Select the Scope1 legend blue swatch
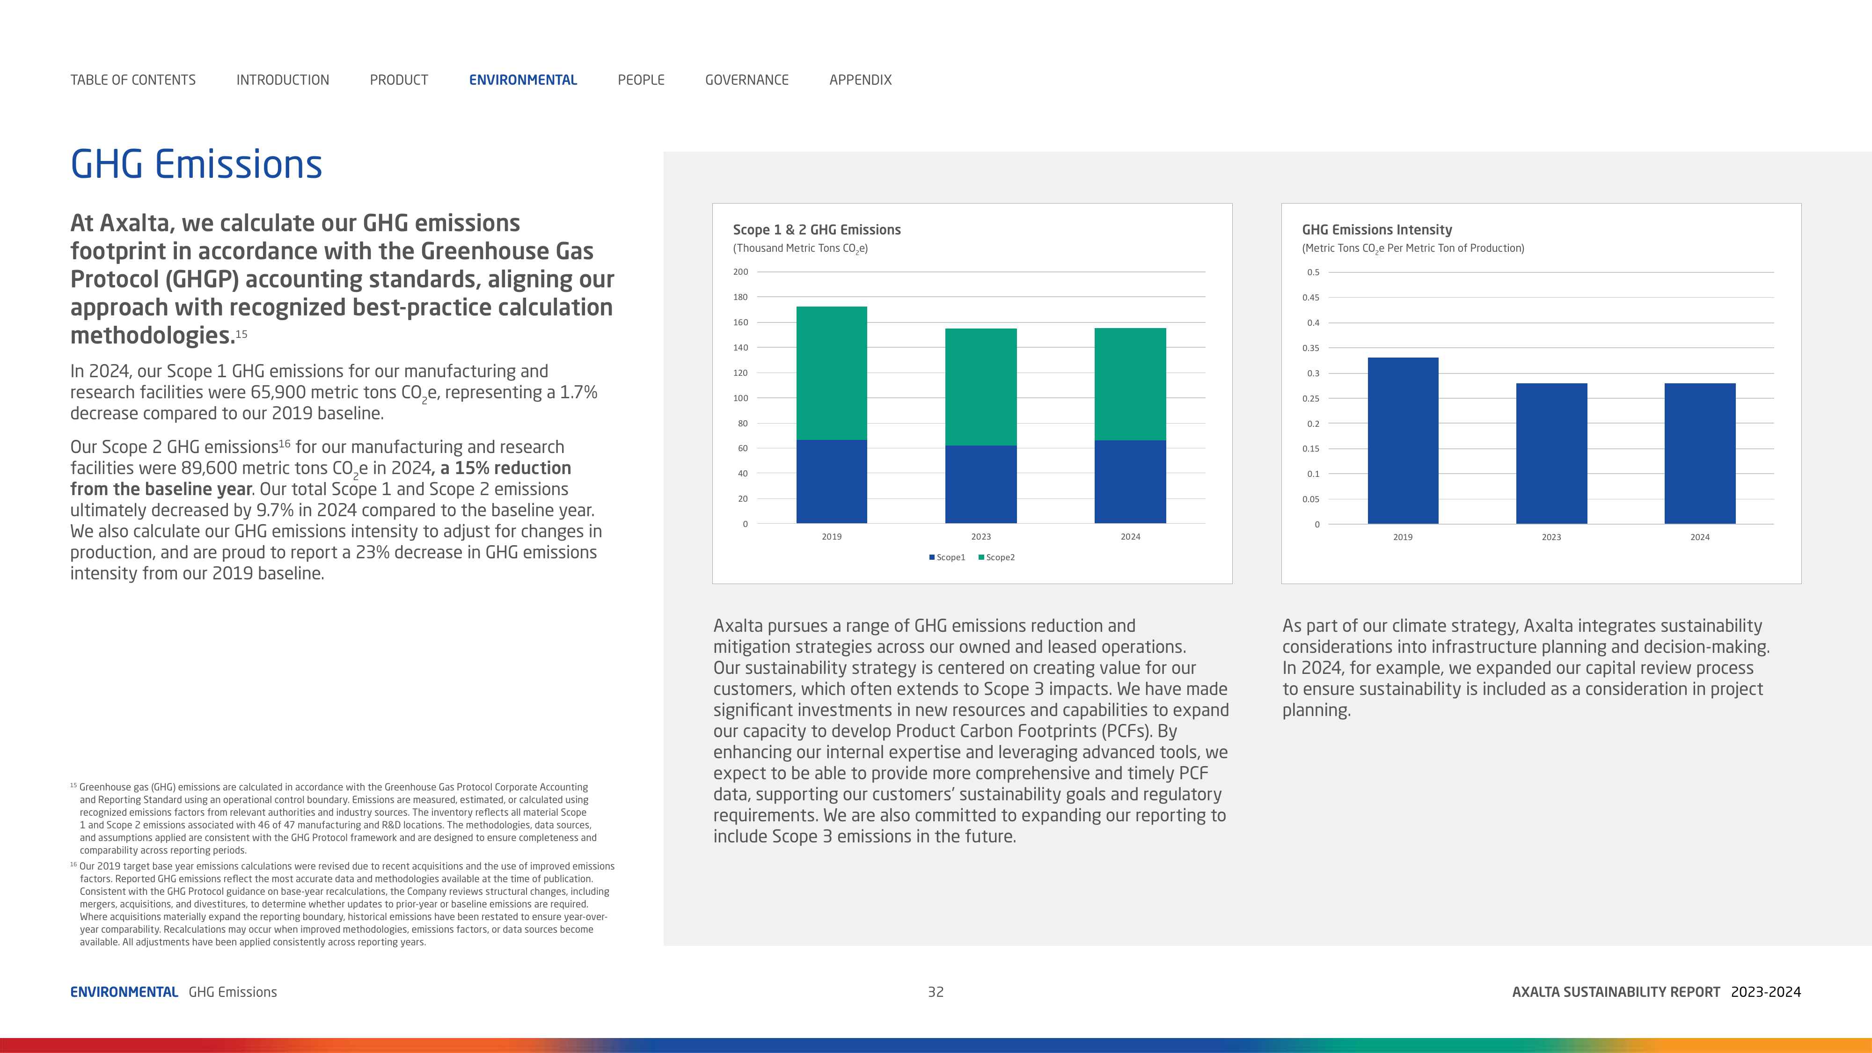The height and width of the screenshot is (1053, 1872). click(932, 557)
